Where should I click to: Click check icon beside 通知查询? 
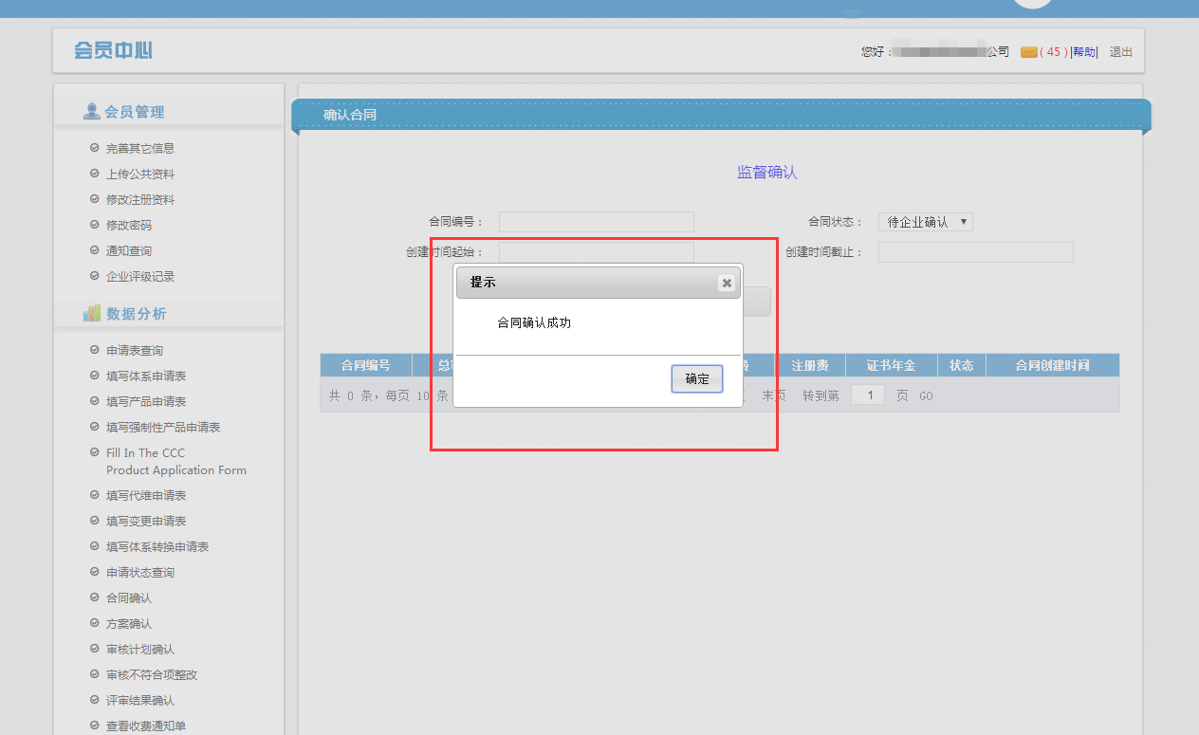(x=94, y=251)
